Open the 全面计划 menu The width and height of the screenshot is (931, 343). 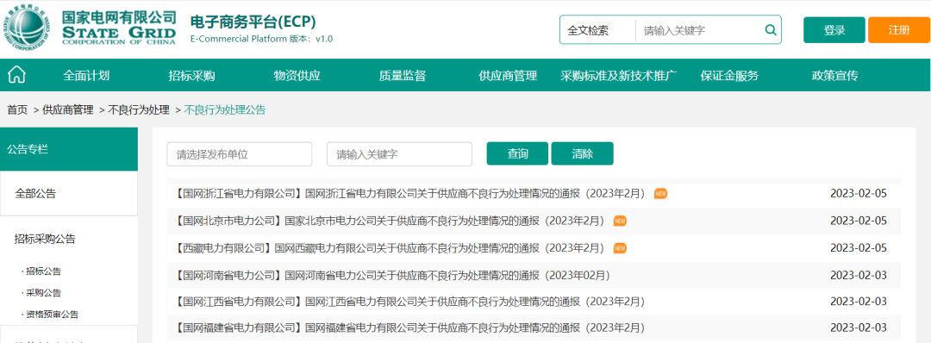point(86,75)
